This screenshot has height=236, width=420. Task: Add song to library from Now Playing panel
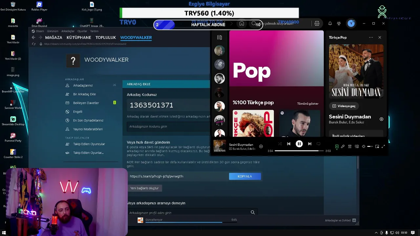point(381,119)
